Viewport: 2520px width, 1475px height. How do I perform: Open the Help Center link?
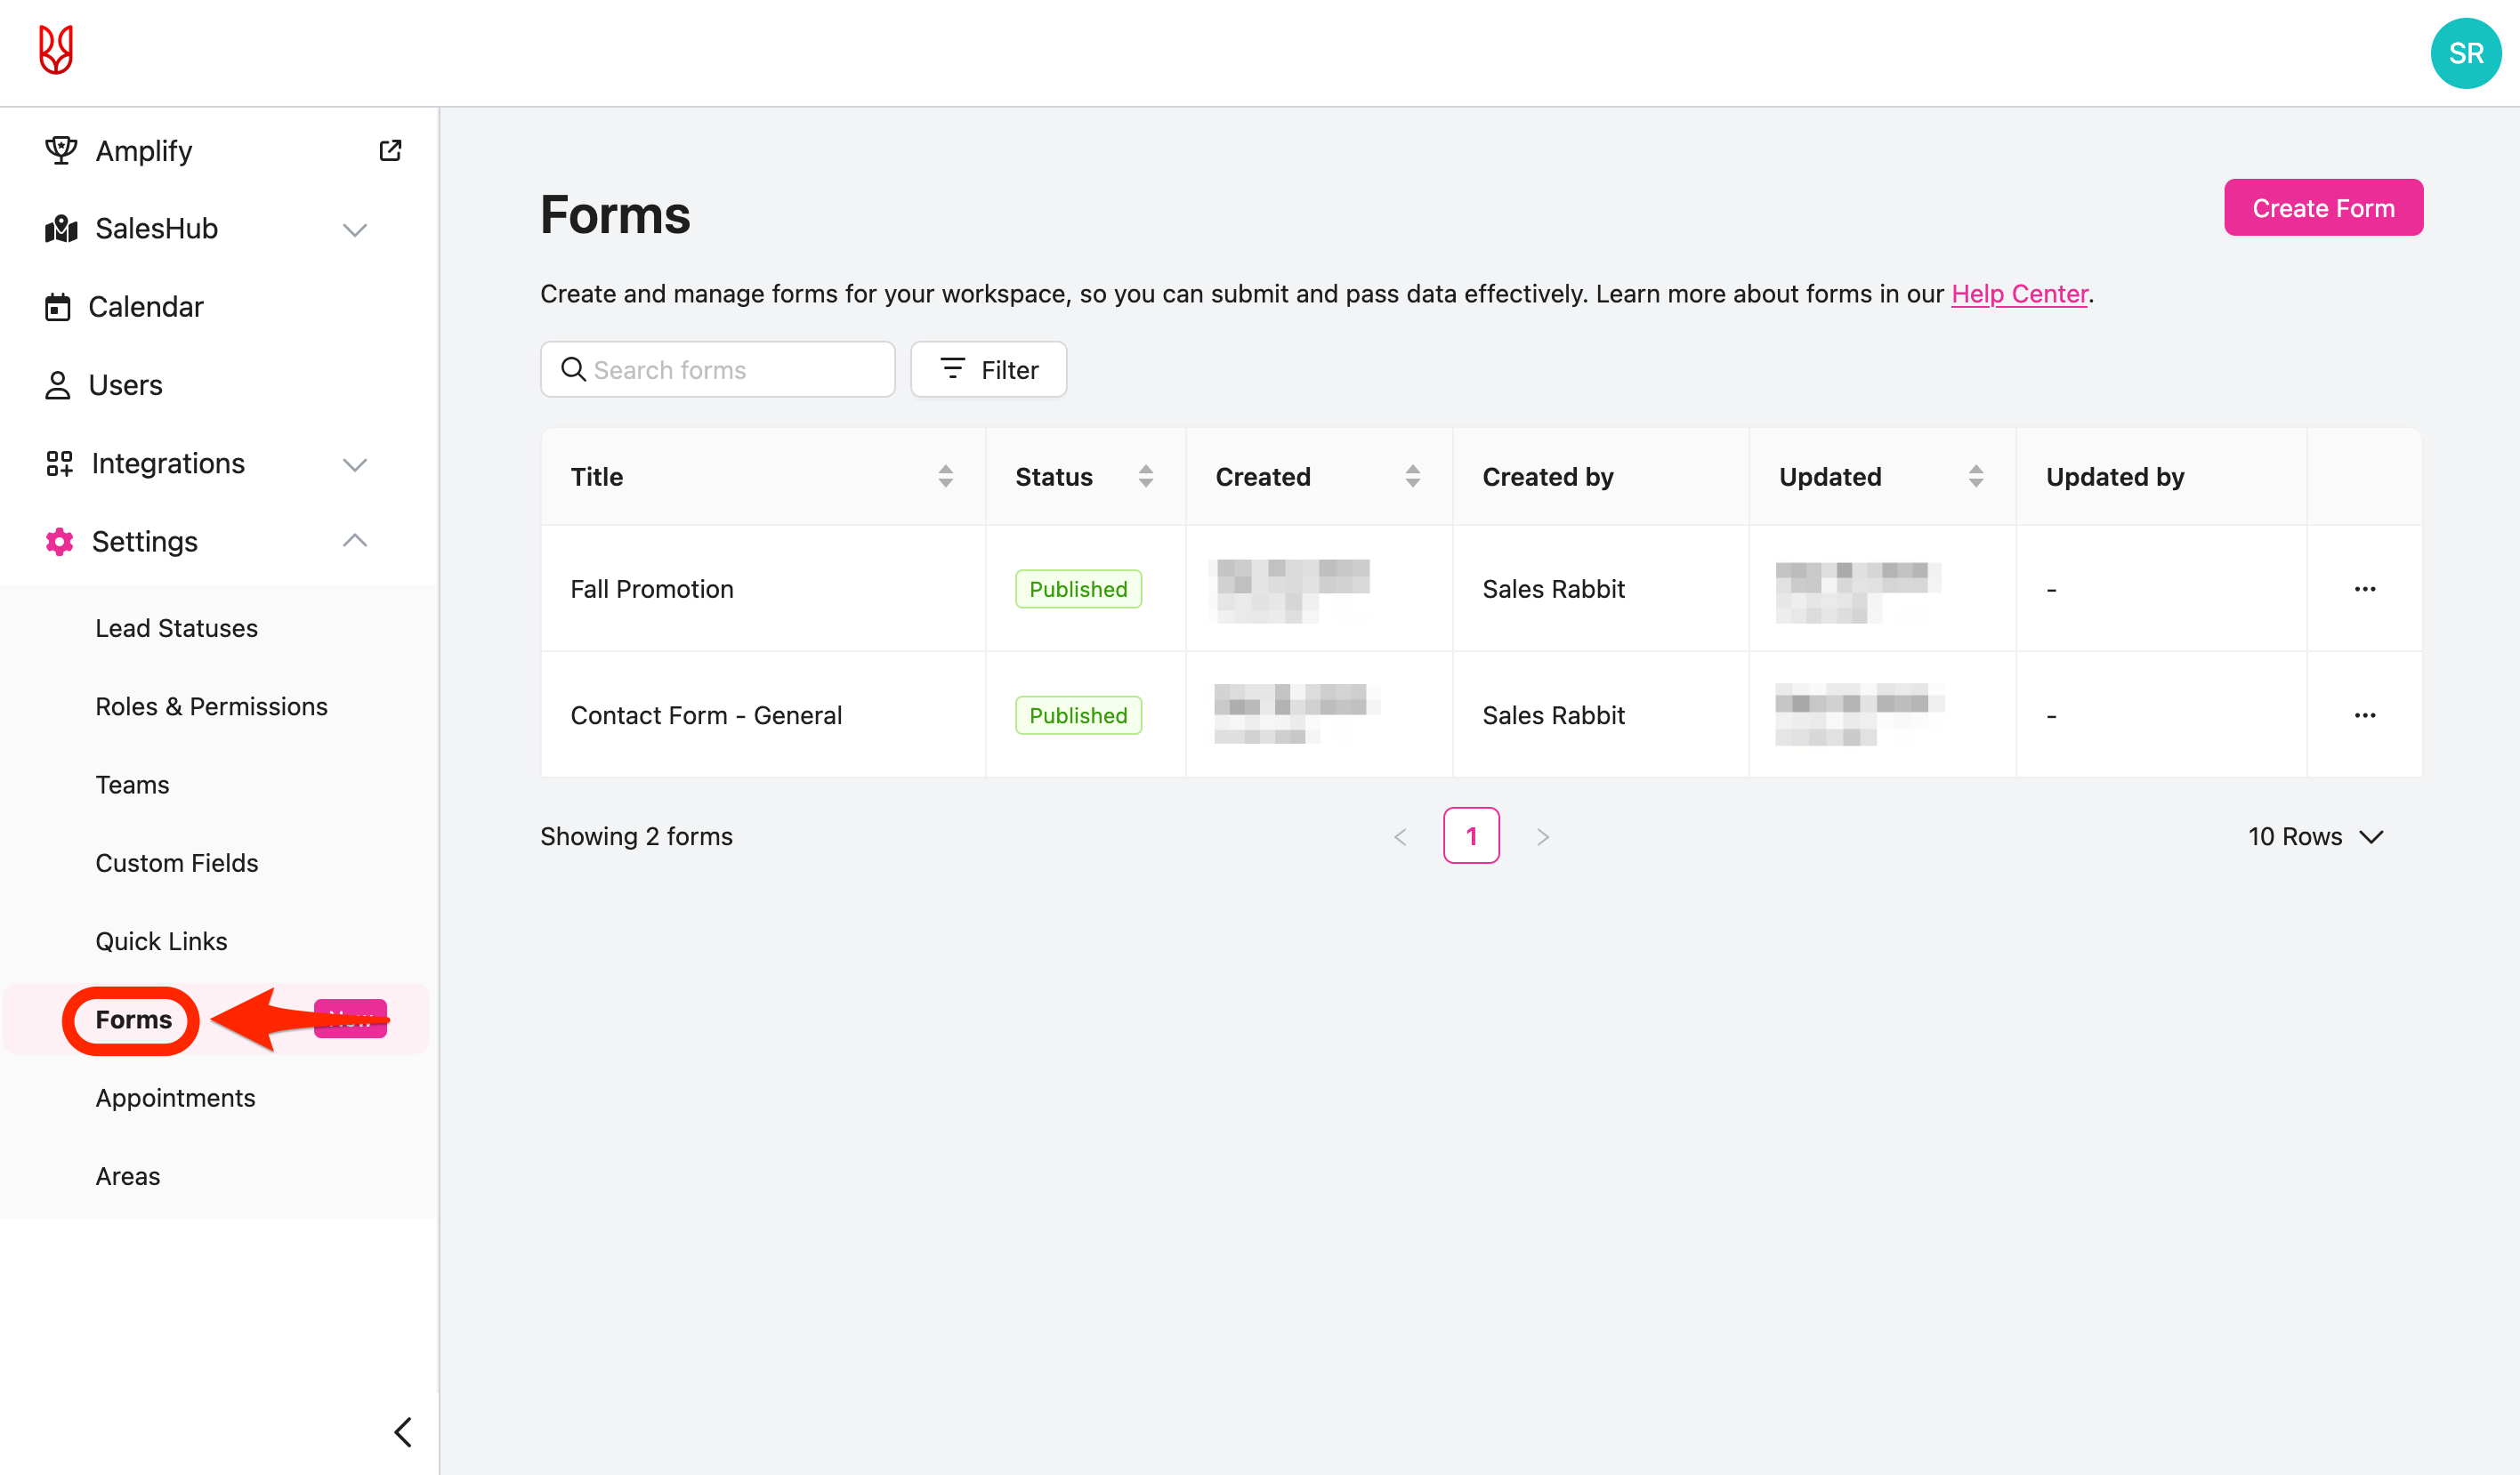pos(2018,294)
